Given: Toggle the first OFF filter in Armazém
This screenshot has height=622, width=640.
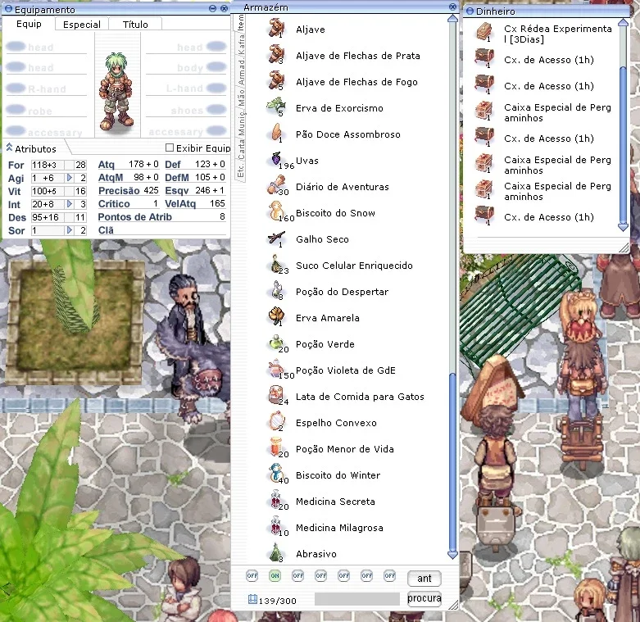Looking at the screenshot, I should (x=252, y=575).
